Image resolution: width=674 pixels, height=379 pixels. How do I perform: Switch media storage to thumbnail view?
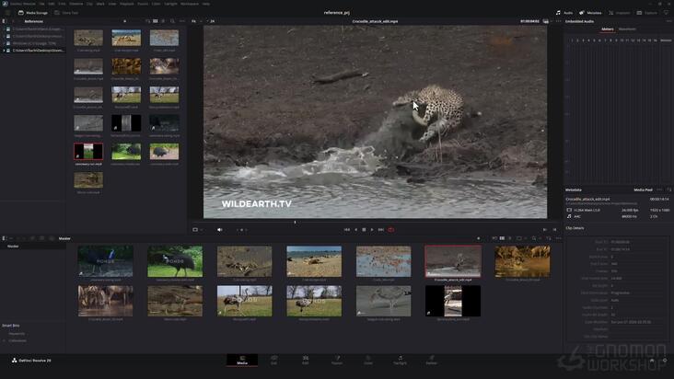[x=156, y=21]
